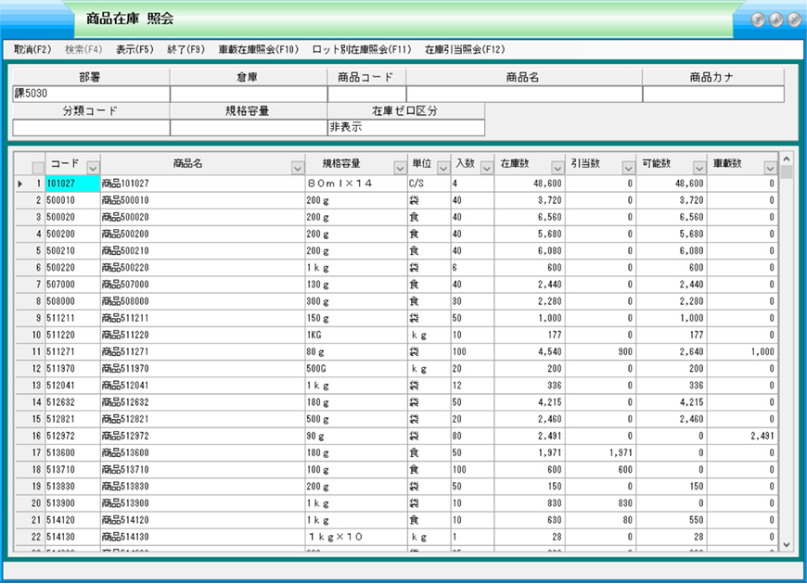Click the row number 22 header
This screenshot has height=584, width=807.
pyautogui.click(x=31, y=537)
